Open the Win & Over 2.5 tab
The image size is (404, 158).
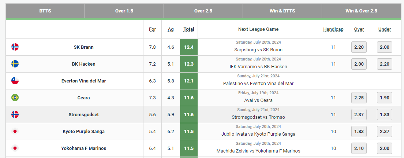coord(361,11)
